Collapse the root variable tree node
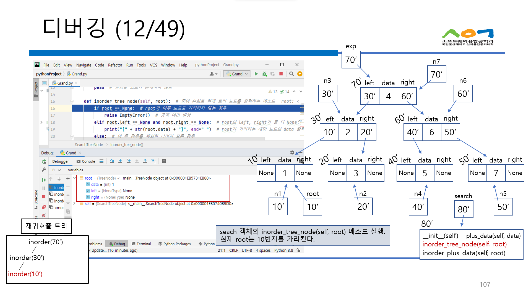This screenshot has height=298, width=531. (74, 178)
